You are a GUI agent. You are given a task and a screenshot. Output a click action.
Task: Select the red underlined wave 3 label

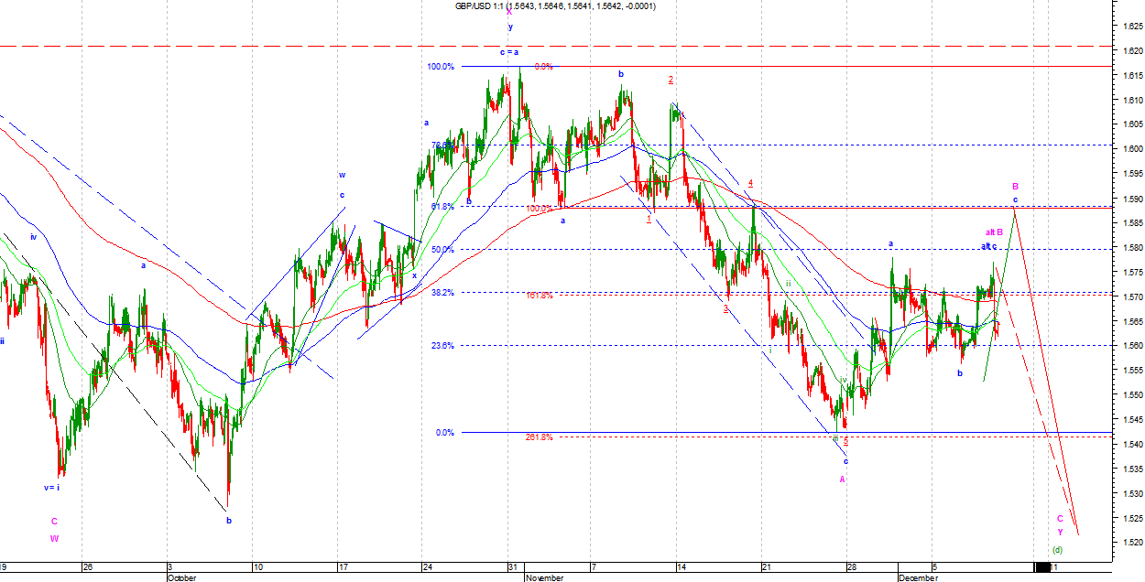725,308
